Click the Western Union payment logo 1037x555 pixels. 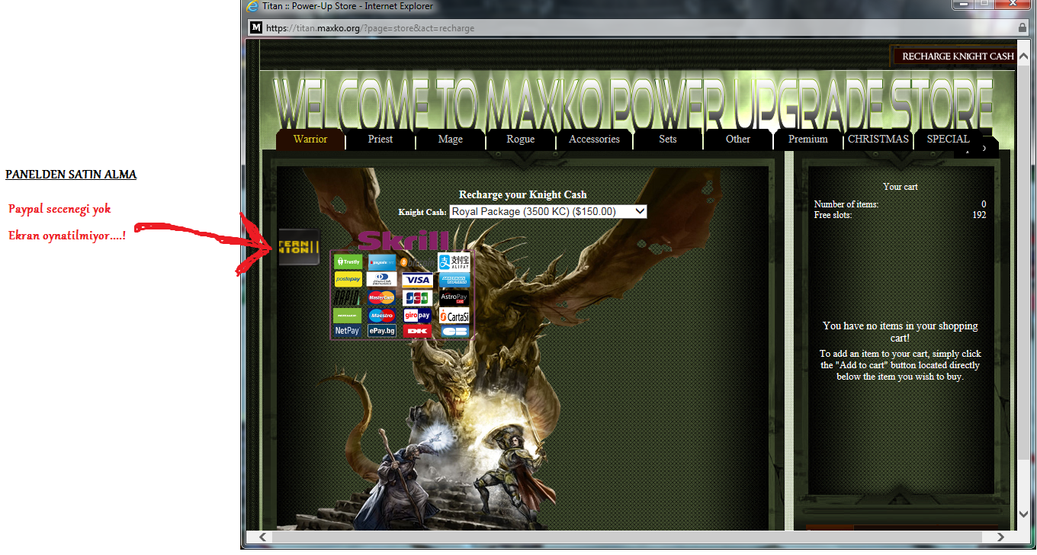point(299,247)
